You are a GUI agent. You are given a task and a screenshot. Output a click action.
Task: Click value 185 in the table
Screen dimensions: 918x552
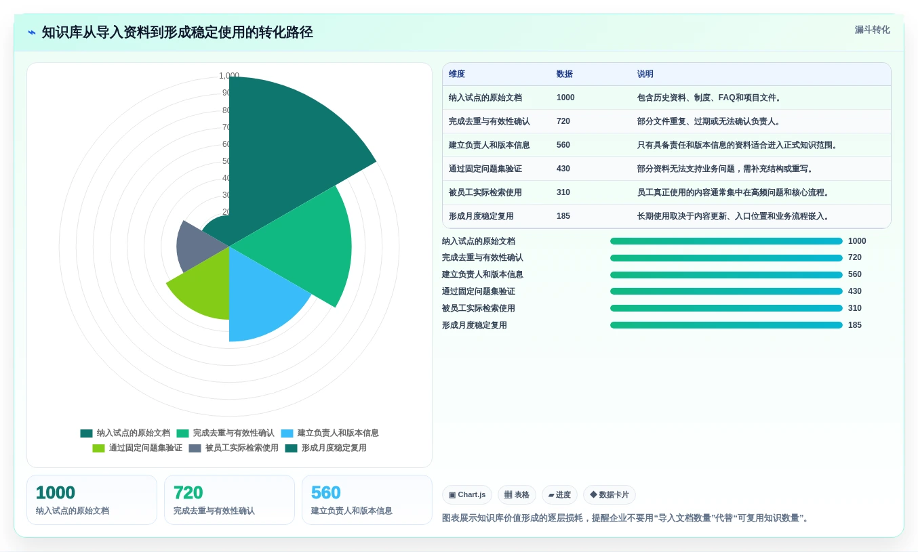pyautogui.click(x=563, y=216)
